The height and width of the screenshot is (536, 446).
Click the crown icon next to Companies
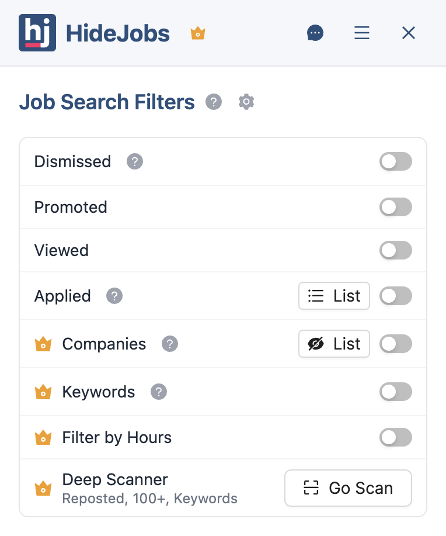[44, 344]
